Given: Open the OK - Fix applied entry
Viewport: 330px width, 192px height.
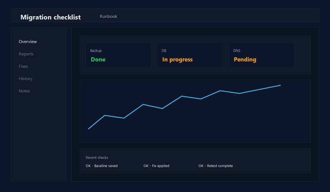Looking at the screenshot, I should (x=156, y=166).
